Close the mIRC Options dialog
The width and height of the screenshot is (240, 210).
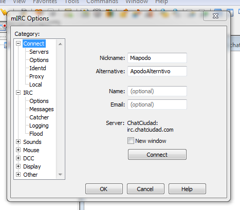[x=215, y=16]
